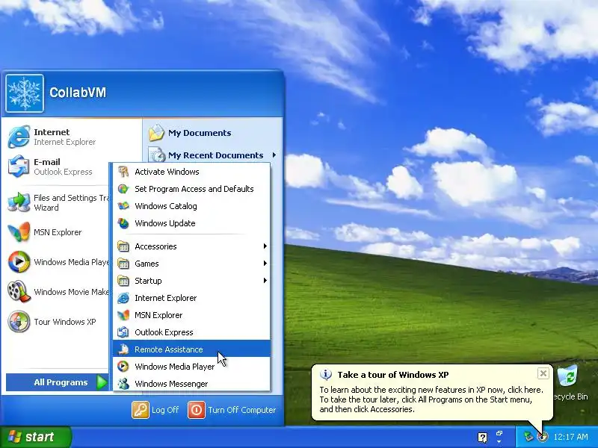The height and width of the screenshot is (448, 598).
Task: Click the Tour Windows XP icon
Action: pos(19,322)
